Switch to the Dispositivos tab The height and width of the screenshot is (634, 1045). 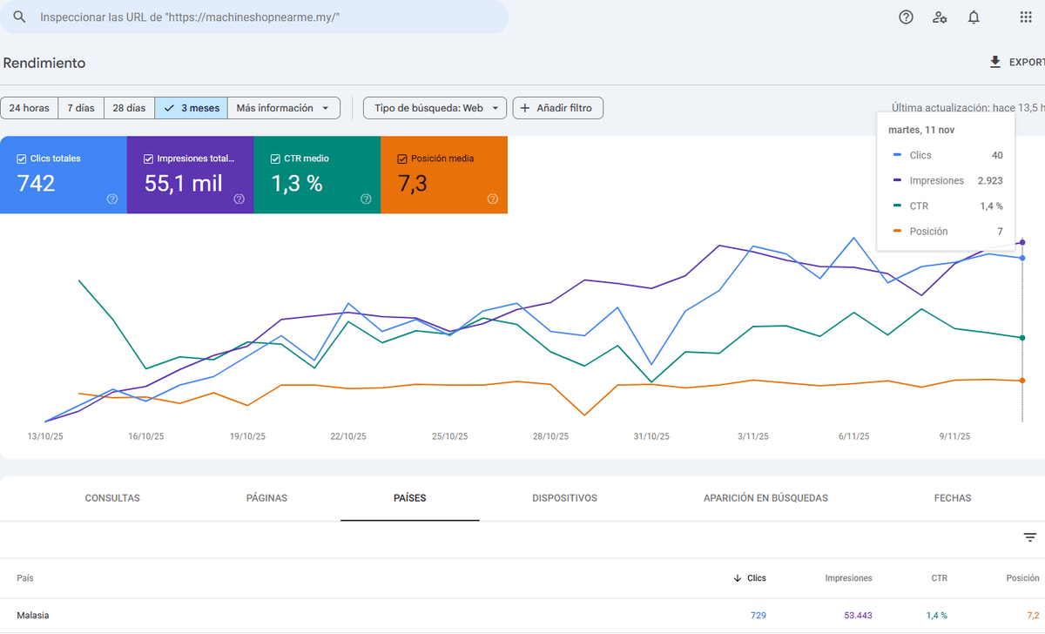[564, 498]
